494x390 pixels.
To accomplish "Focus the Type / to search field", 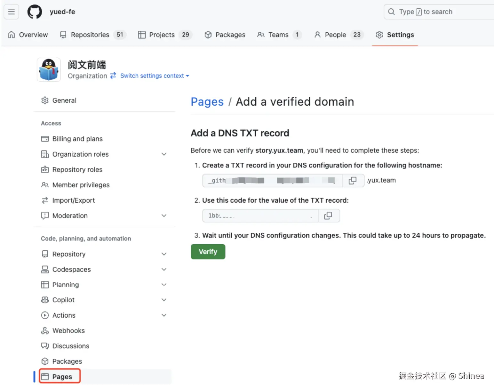I will coord(439,12).
